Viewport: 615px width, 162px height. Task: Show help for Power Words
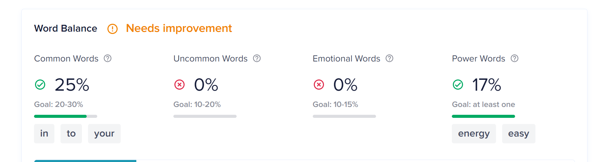514,58
